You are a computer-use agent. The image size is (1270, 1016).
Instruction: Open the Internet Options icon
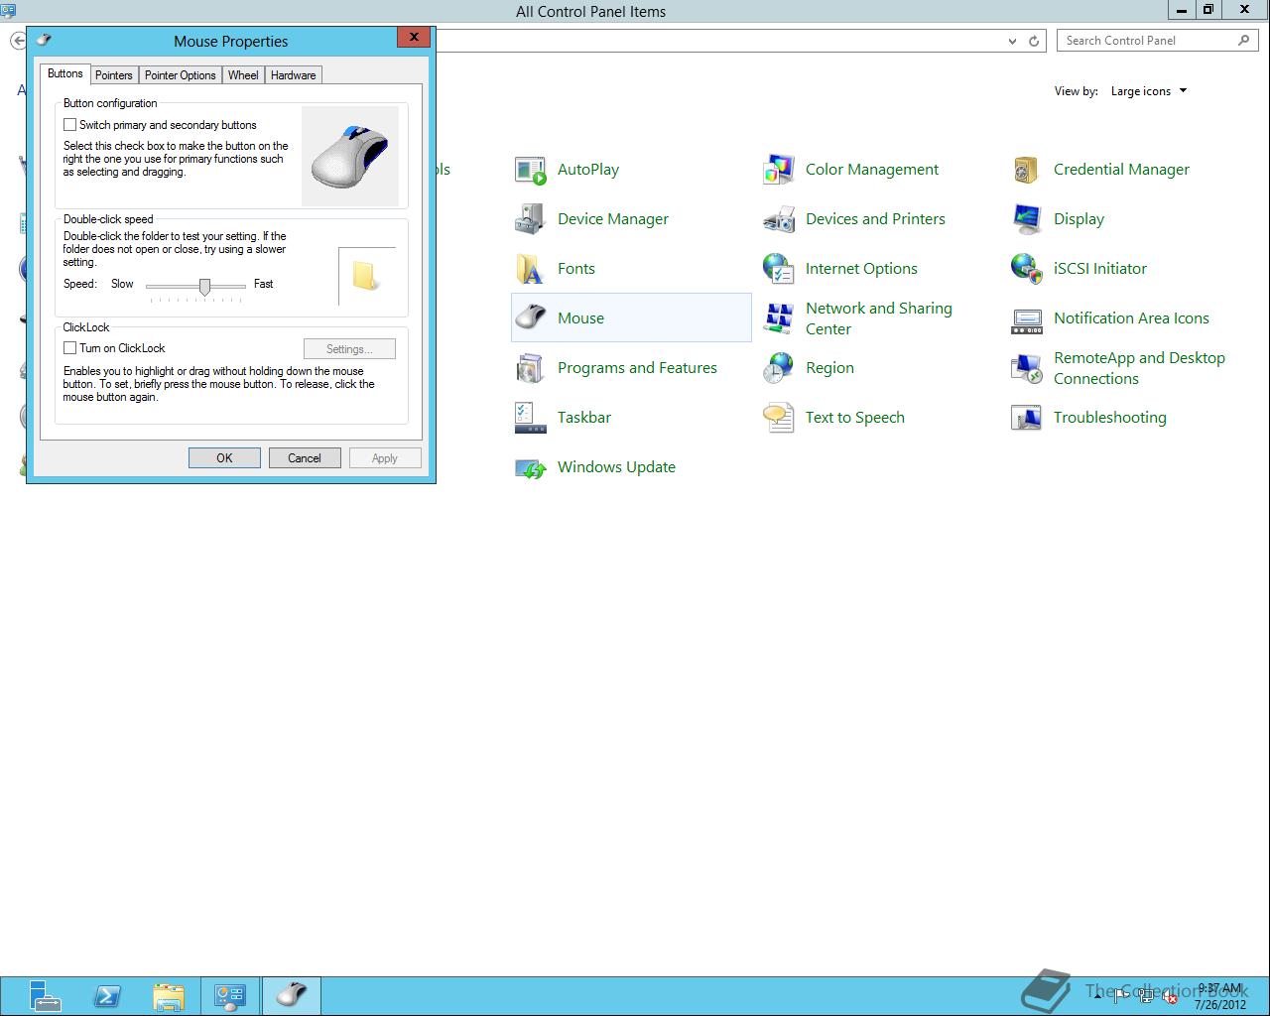(x=779, y=269)
